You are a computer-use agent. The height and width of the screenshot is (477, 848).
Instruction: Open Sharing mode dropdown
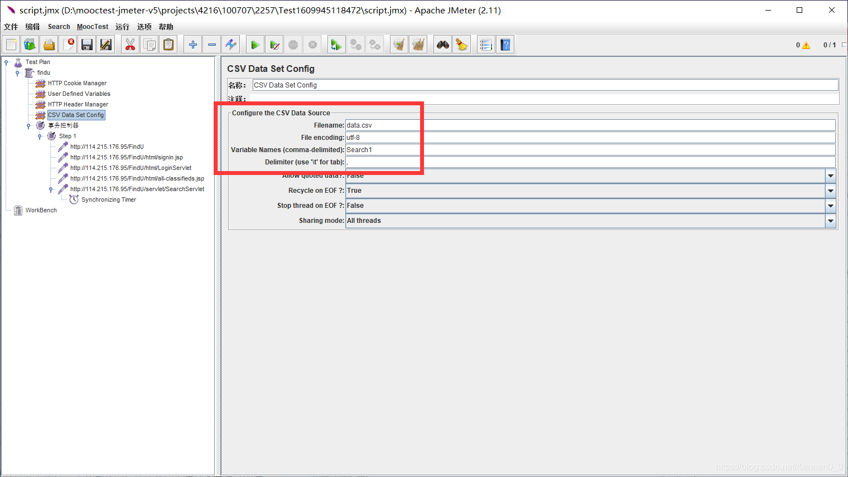pos(831,221)
